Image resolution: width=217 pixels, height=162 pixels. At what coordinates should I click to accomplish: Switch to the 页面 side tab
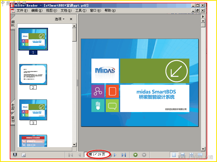13,23
